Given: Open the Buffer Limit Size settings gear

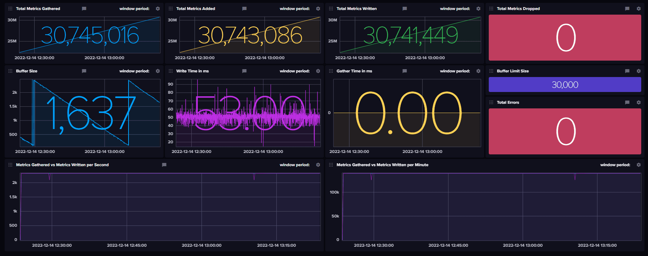Looking at the screenshot, I should tap(638, 71).
